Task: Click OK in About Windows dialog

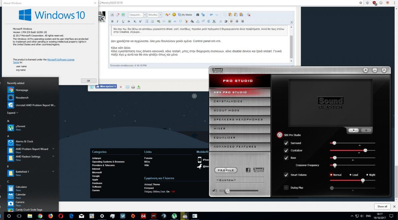Action: [x=89, y=81]
